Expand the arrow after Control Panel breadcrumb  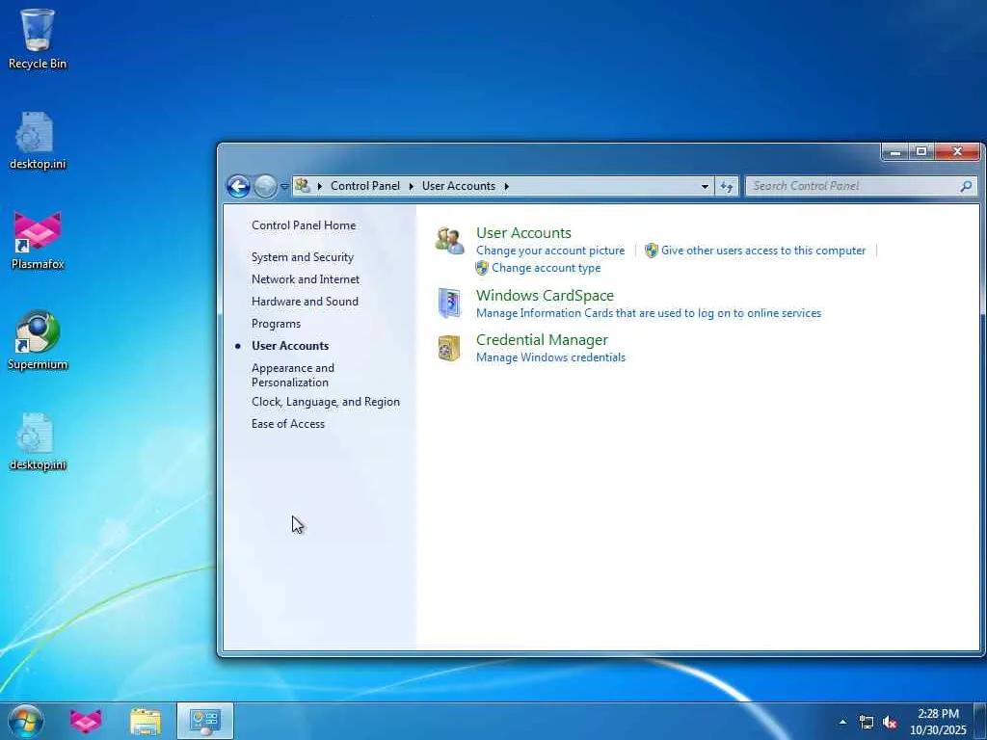(412, 186)
